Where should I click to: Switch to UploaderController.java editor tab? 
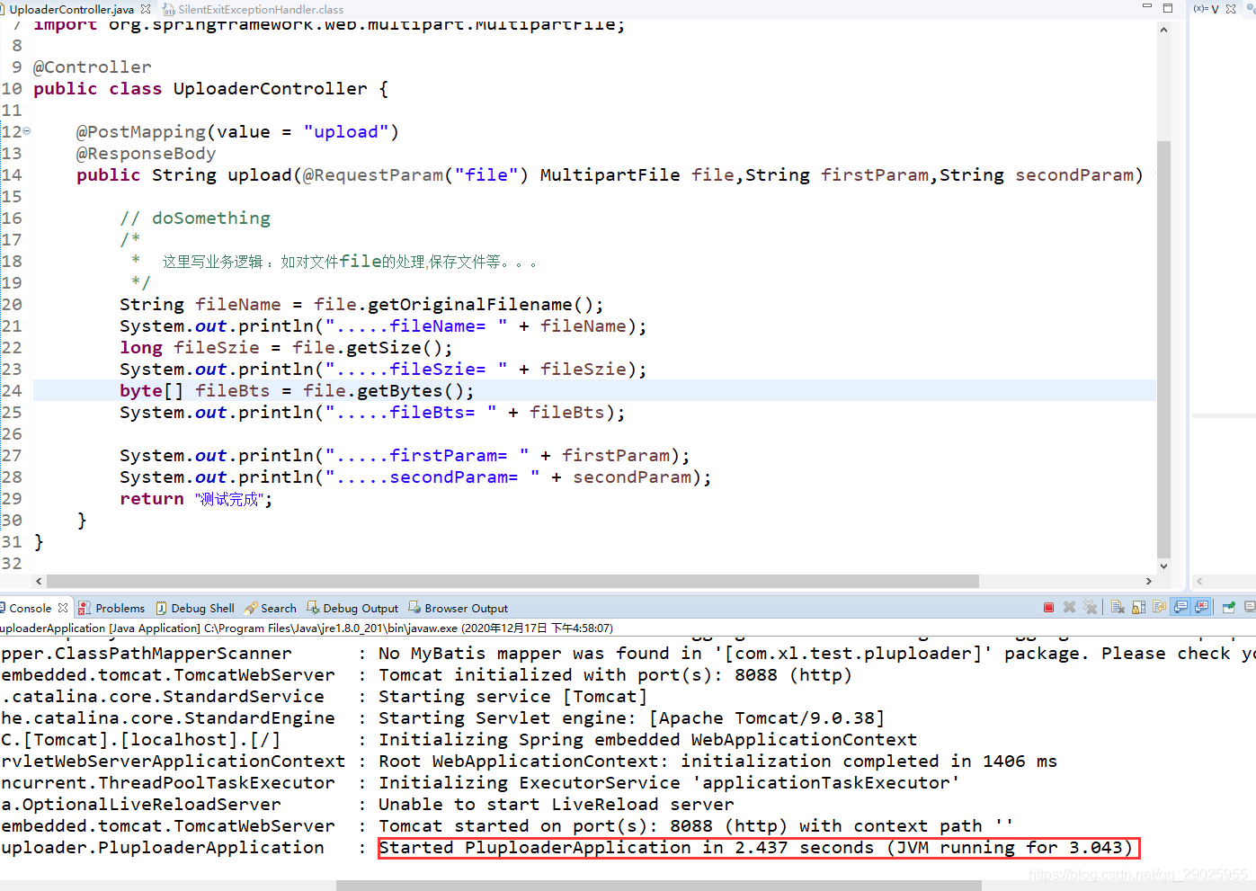tap(72, 9)
